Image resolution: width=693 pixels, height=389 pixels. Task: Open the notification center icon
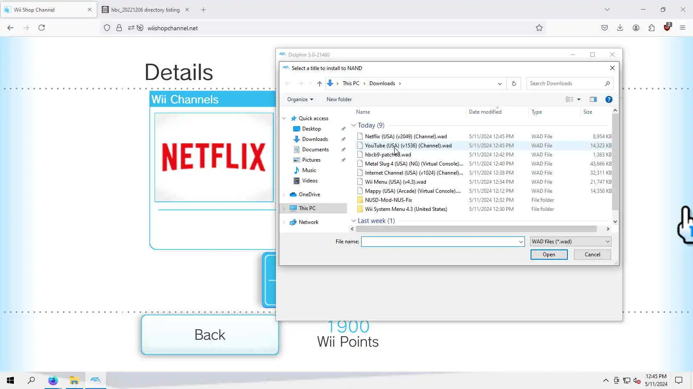(x=679, y=380)
